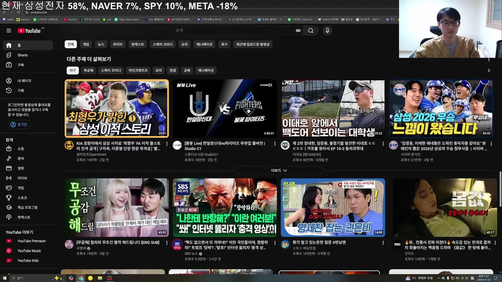Play the 삼성 2026 우승 thumbnail
Image resolution: width=502 pixels, height=282 pixels.
click(x=441, y=108)
